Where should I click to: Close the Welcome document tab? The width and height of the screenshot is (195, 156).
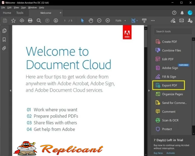[x=60, y=13]
